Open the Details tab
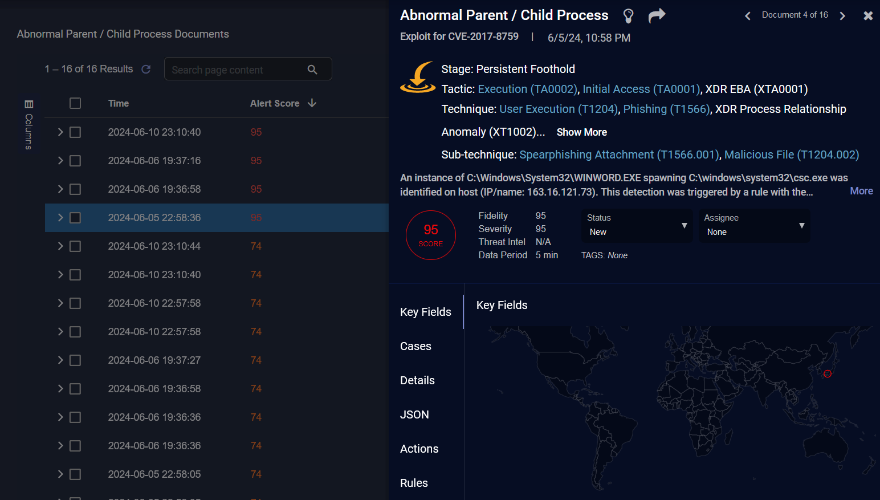Screen dimensions: 880x500 click(x=417, y=380)
